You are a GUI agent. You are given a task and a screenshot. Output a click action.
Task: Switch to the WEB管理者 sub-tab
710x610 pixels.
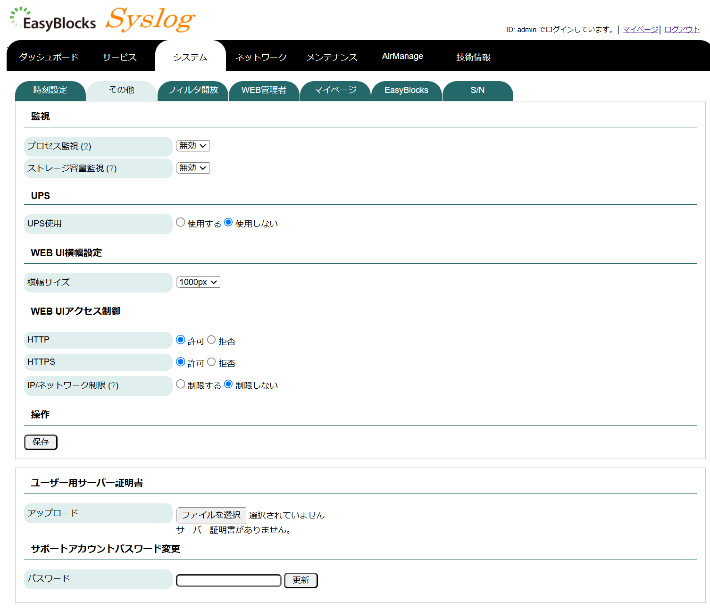[264, 91]
